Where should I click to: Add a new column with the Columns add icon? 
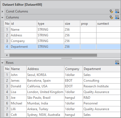[117, 17]
